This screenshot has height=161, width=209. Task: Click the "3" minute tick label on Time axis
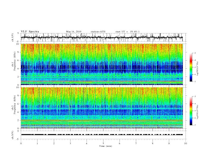click(x=70, y=143)
